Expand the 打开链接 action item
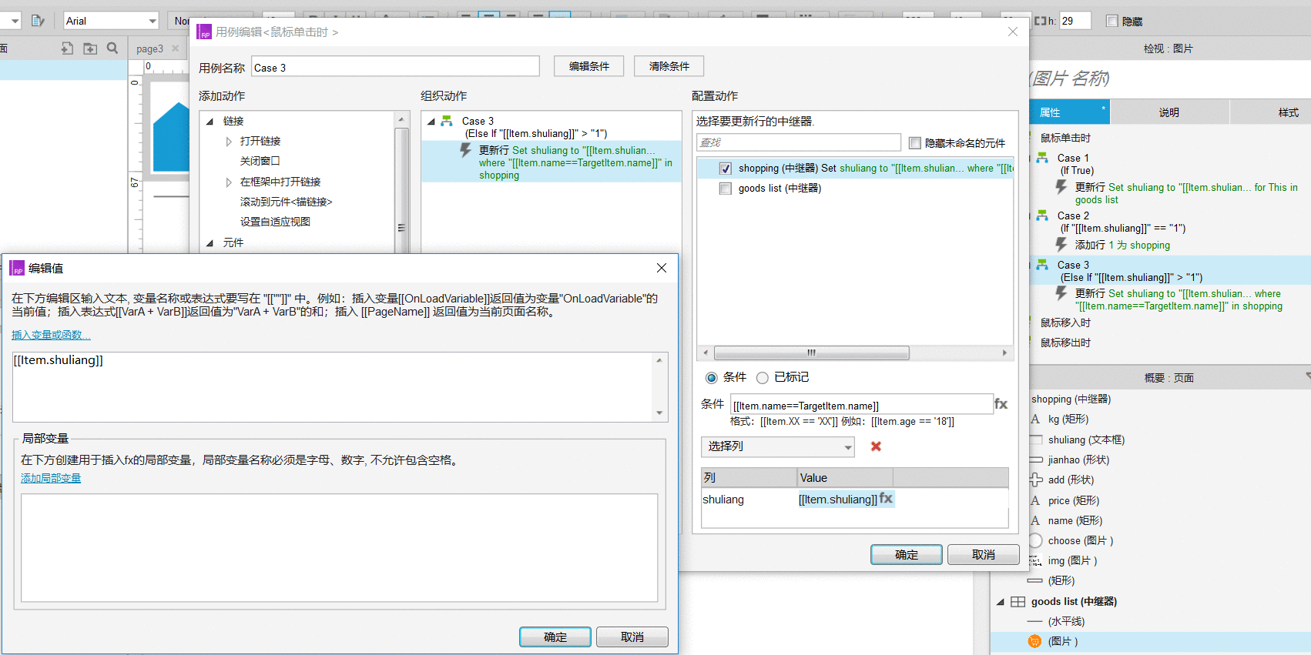1311x655 pixels. point(229,142)
